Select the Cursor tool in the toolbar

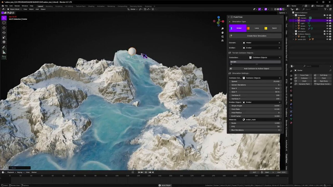tap(4, 22)
